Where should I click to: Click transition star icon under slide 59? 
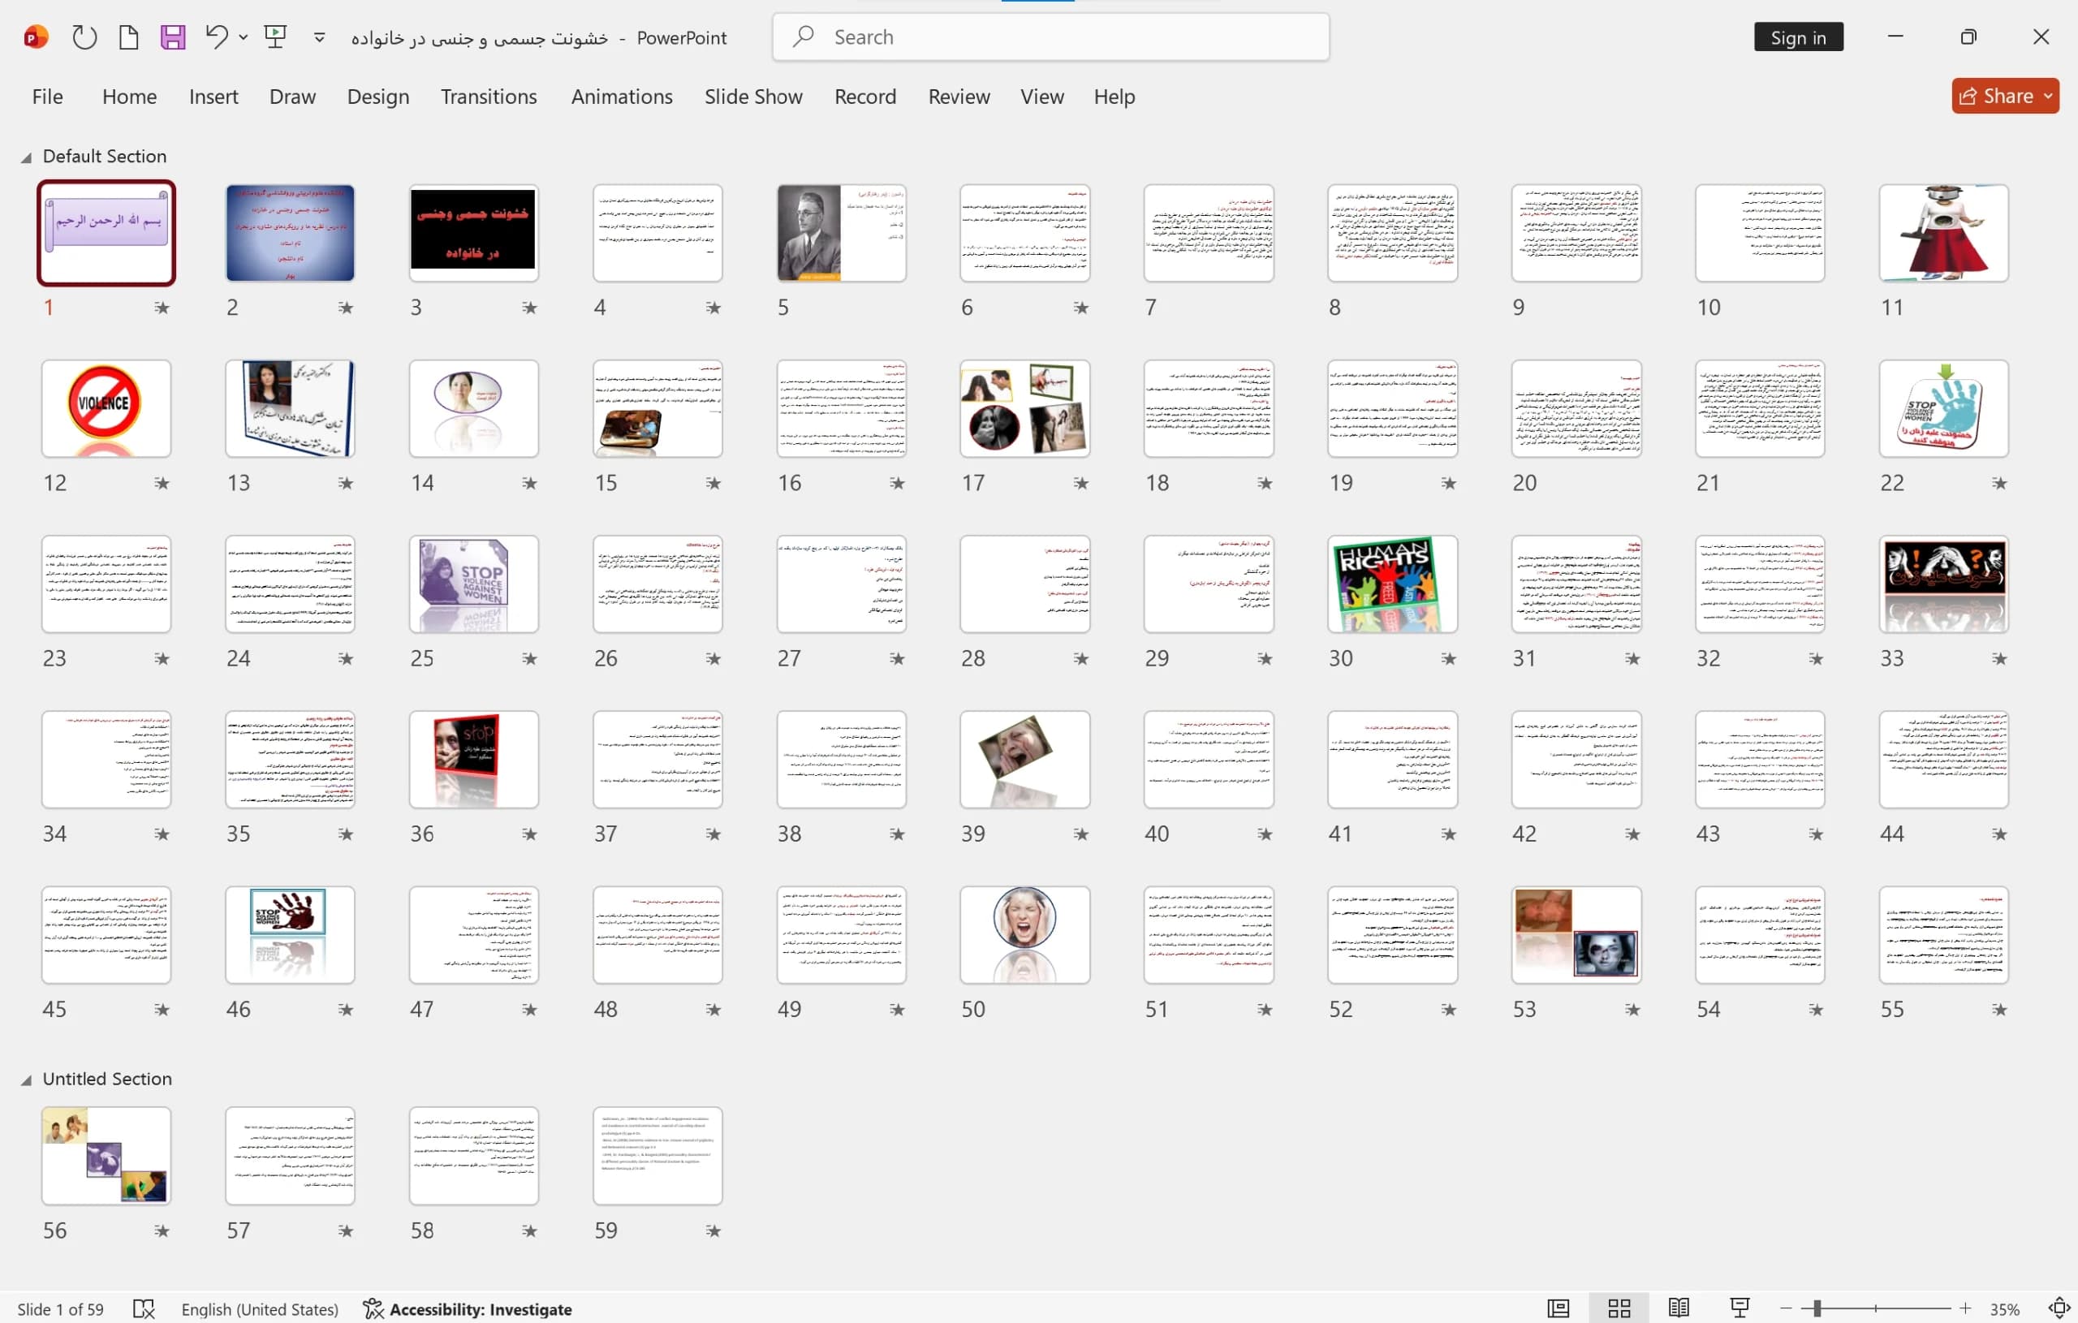click(x=713, y=1230)
